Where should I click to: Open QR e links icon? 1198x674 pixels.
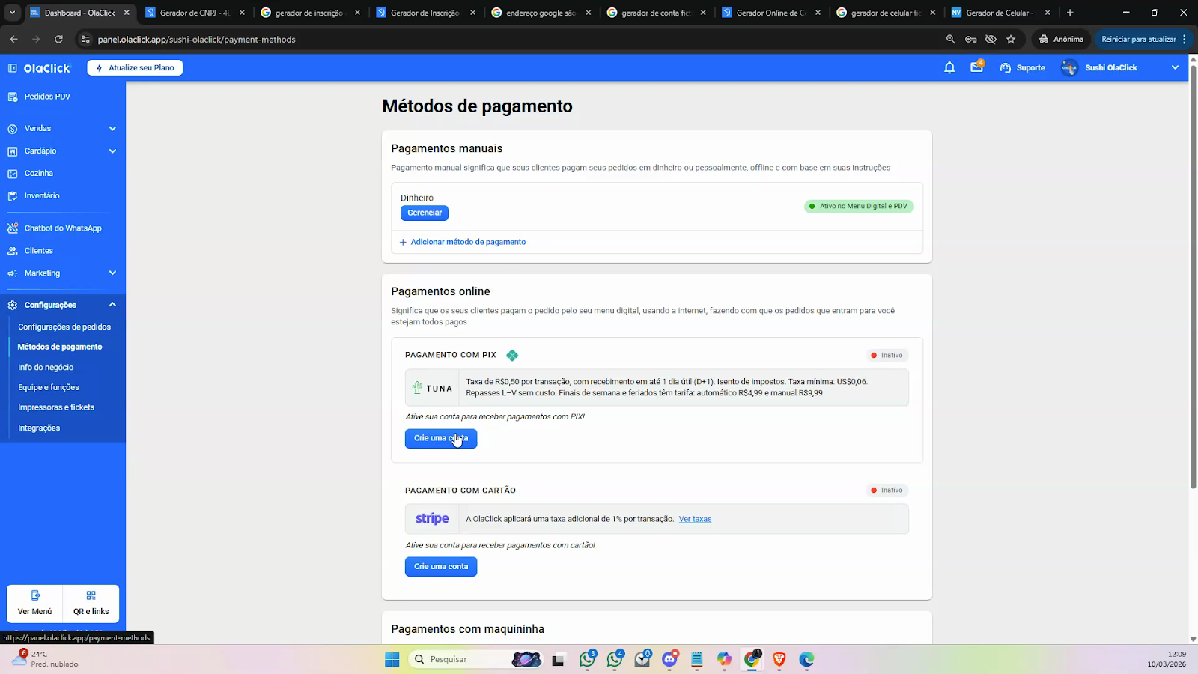click(x=91, y=595)
